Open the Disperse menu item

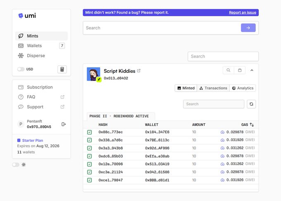coord(41,55)
